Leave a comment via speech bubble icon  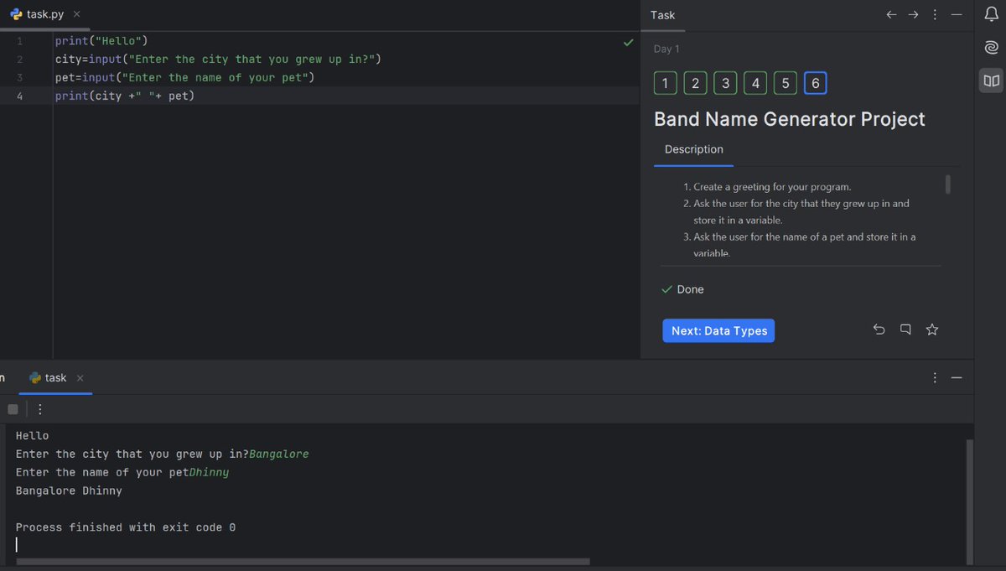pos(905,330)
